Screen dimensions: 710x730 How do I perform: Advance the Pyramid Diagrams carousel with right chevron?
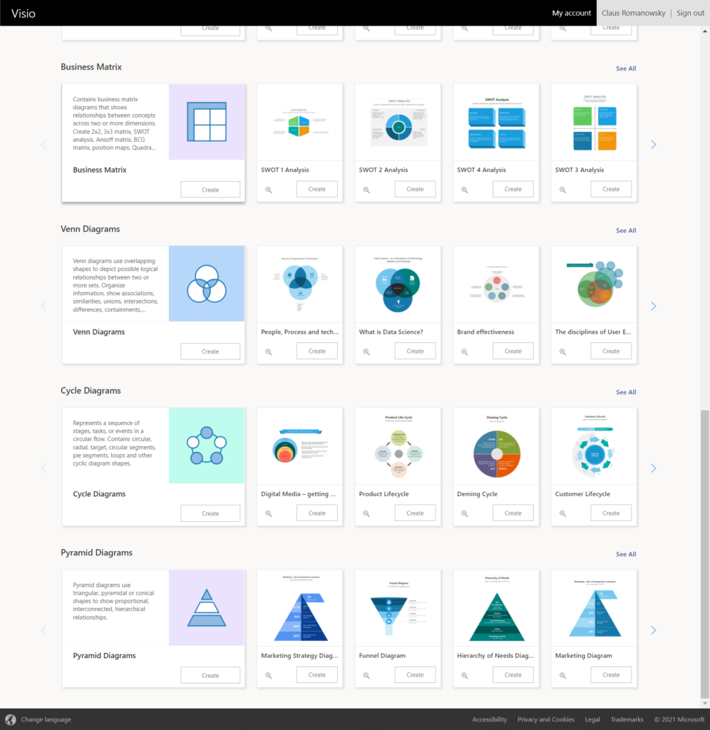[x=653, y=629]
